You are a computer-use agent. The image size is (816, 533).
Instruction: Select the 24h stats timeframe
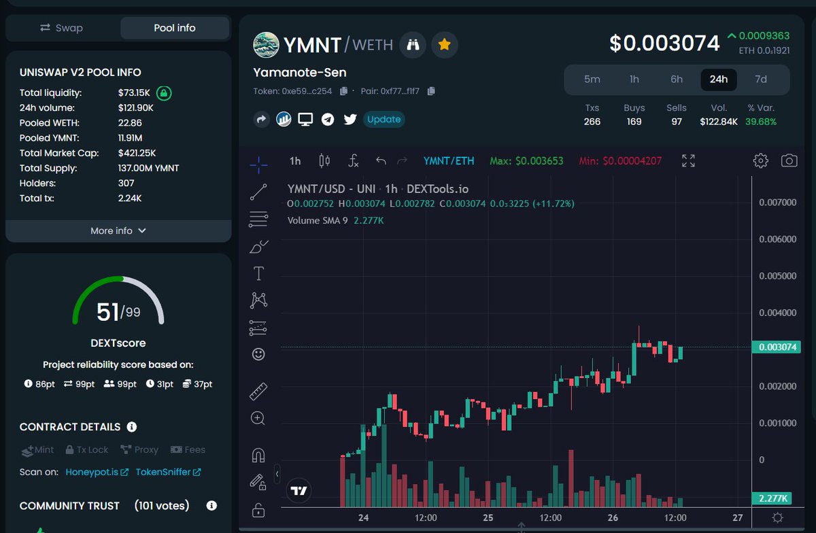tap(719, 80)
